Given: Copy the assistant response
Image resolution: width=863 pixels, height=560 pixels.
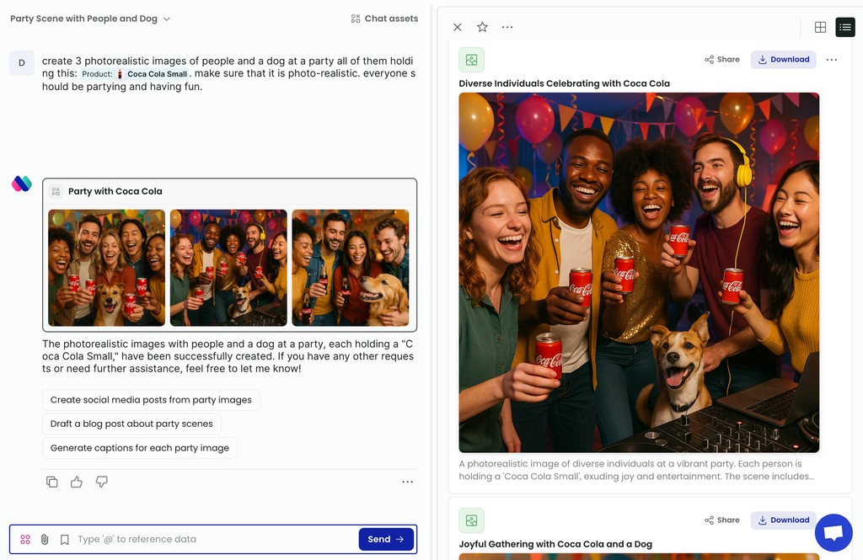Looking at the screenshot, I should click(x=51, y=482).
